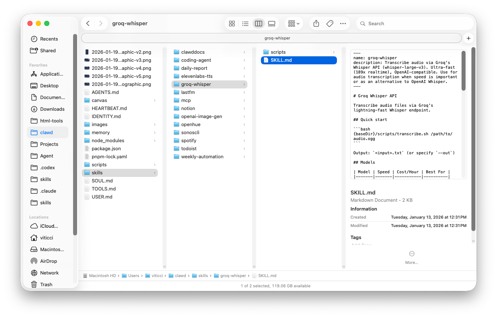Select the groq-whisper tab

click(271, 38)
